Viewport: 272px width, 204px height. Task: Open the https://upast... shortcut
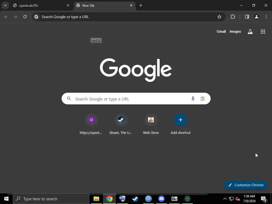(x=91, y=124)
